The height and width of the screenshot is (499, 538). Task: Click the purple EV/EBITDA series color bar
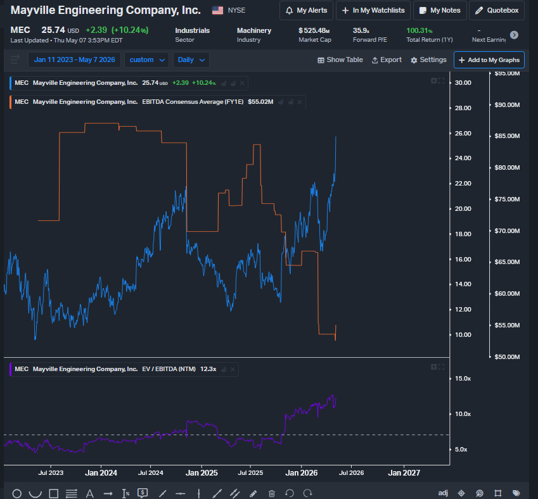(11, 369)
